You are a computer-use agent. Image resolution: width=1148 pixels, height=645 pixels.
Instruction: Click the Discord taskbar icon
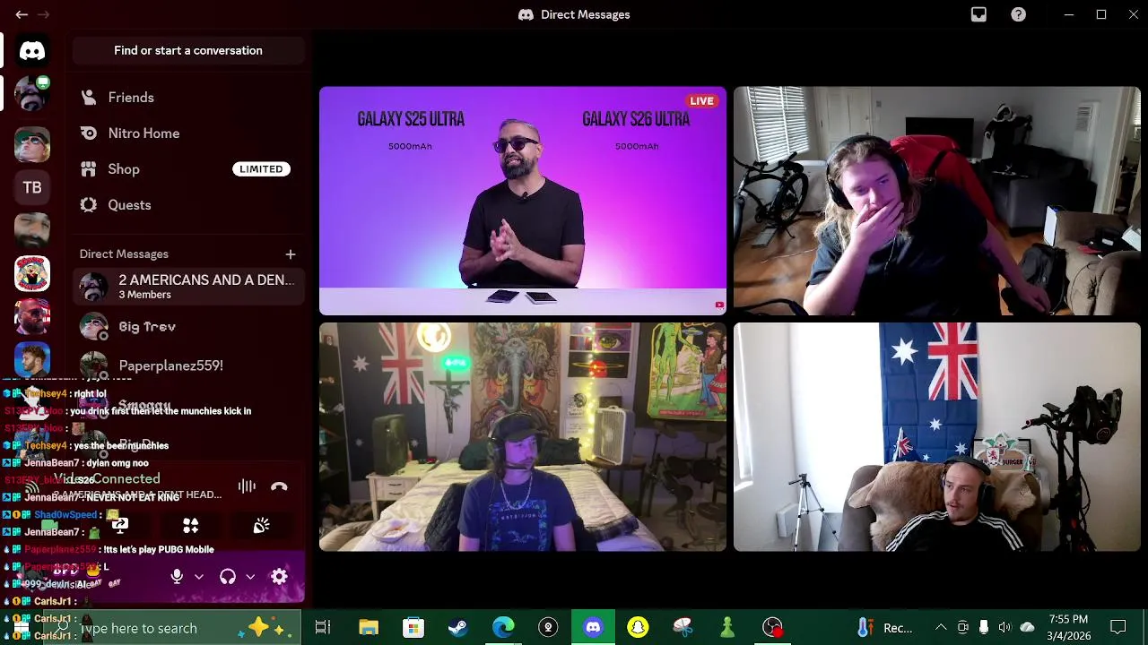point(593,627)
